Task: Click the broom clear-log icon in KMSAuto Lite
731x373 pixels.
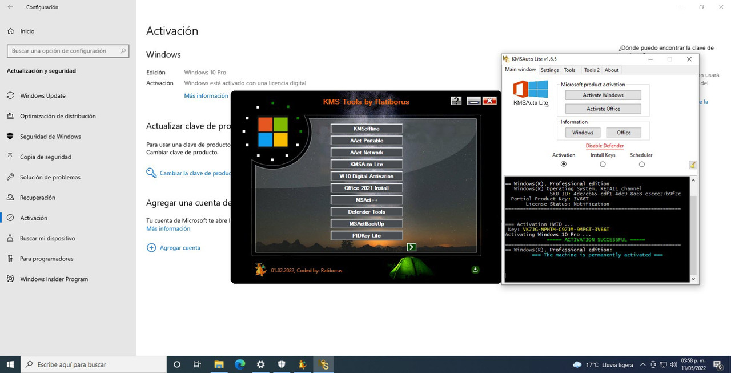Action: point(693,165)
